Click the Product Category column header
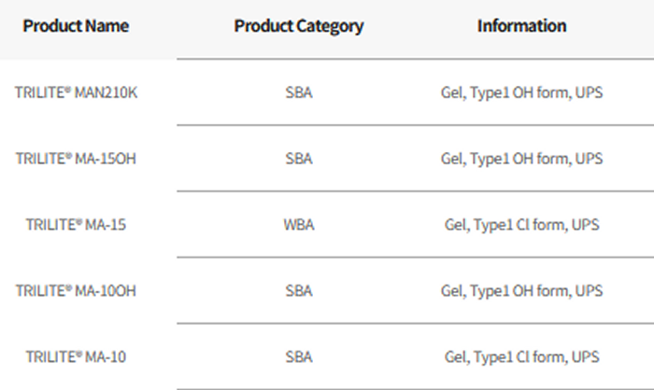The image size is (654, 390). (x=299, y=26)
